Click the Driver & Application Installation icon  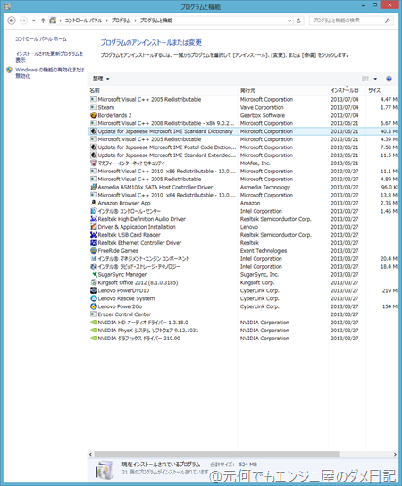coord(94,227)
